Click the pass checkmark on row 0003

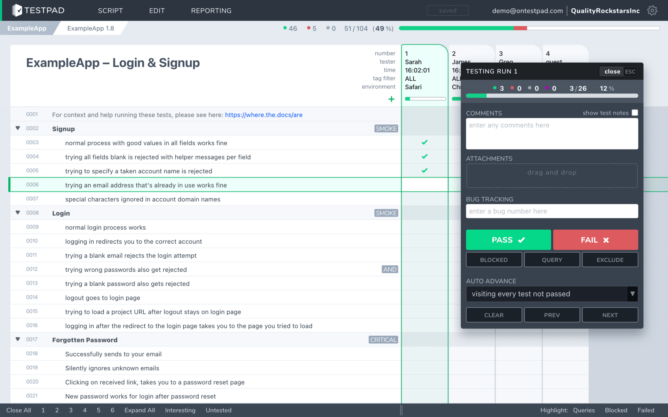(x=424, y=142)
